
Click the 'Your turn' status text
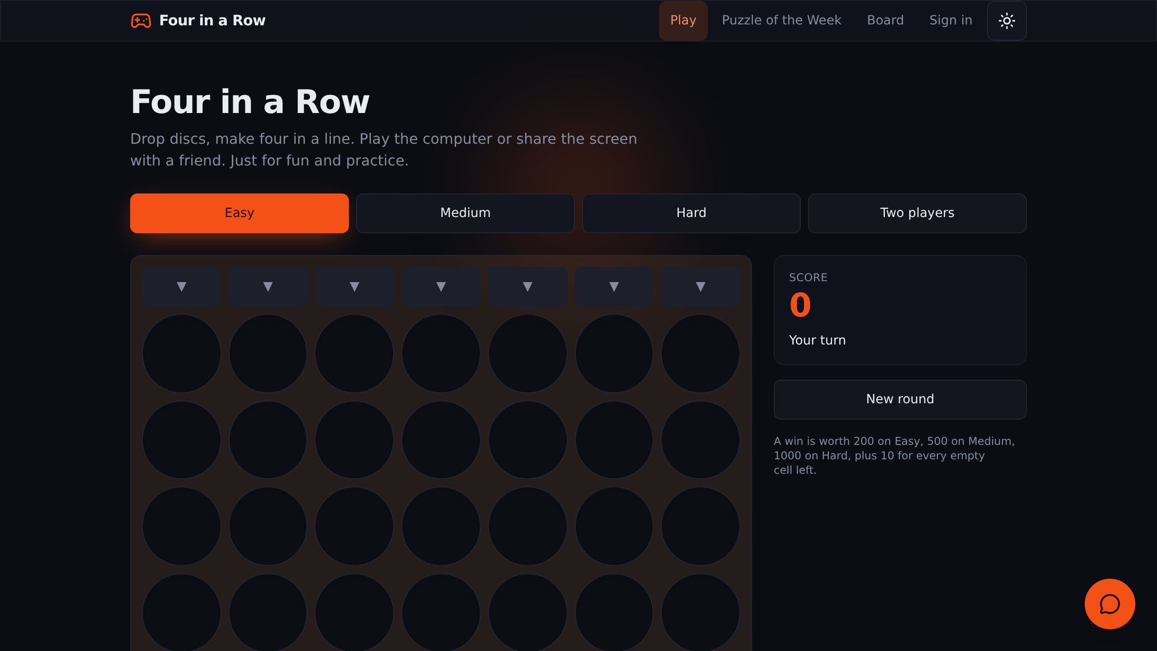pos(817,340)
